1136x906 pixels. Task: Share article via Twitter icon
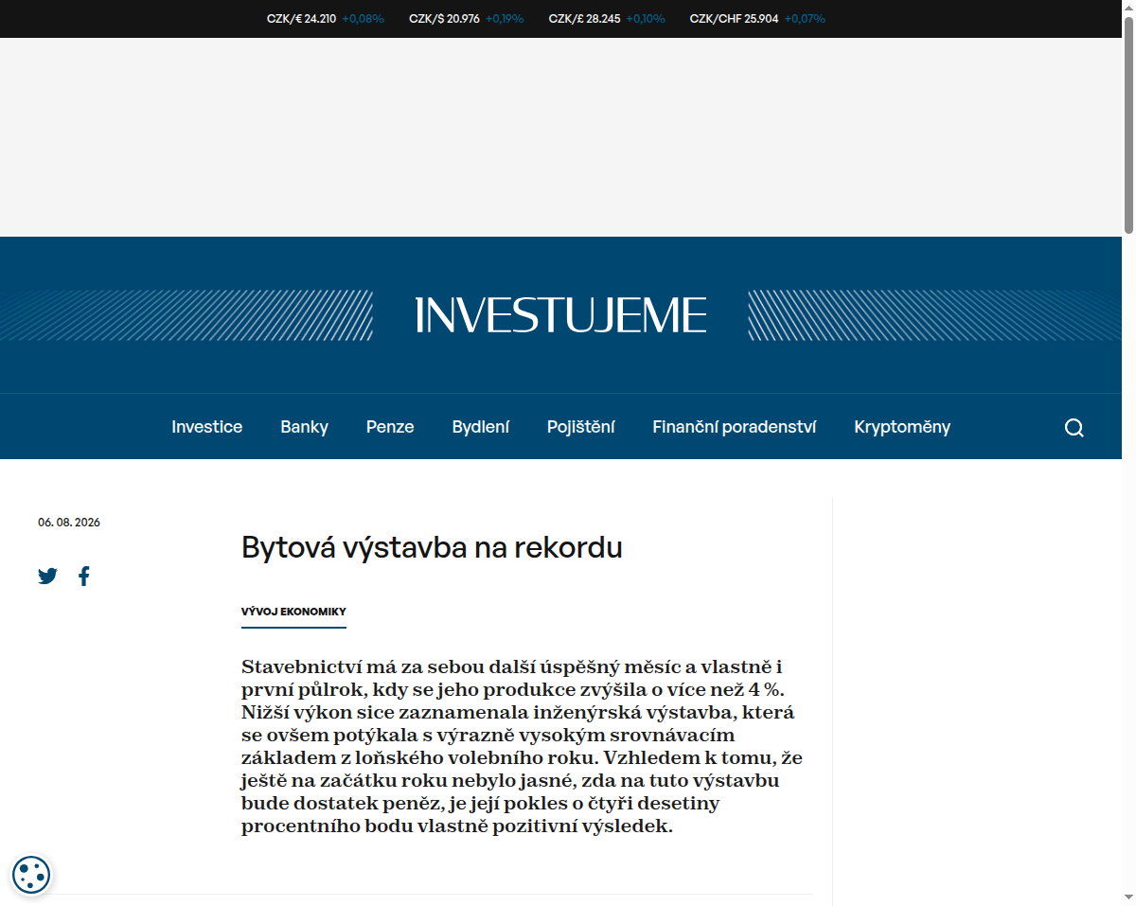[47, 576]
